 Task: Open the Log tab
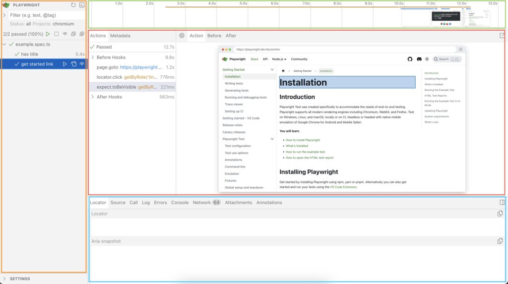coord(146,202)
